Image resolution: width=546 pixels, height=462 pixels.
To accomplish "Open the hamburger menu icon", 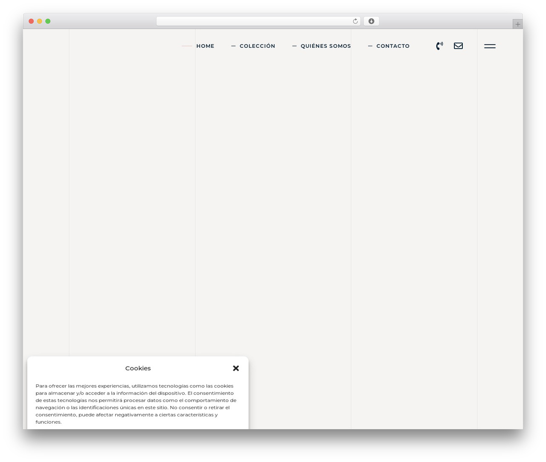I will click(x=490, y=46).
